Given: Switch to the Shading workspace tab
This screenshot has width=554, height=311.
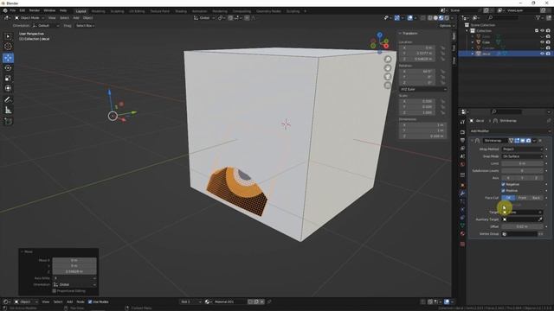Looking at the screenshot, I should click(x=181, y=11).
